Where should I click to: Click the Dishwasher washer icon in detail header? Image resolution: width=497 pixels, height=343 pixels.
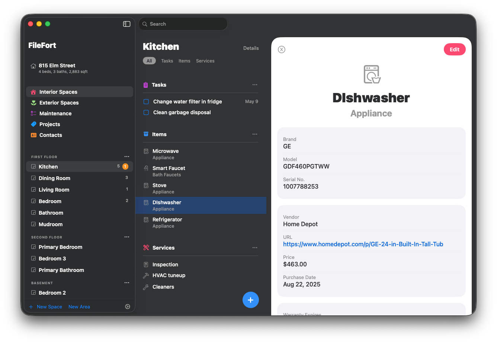[372, 74]
